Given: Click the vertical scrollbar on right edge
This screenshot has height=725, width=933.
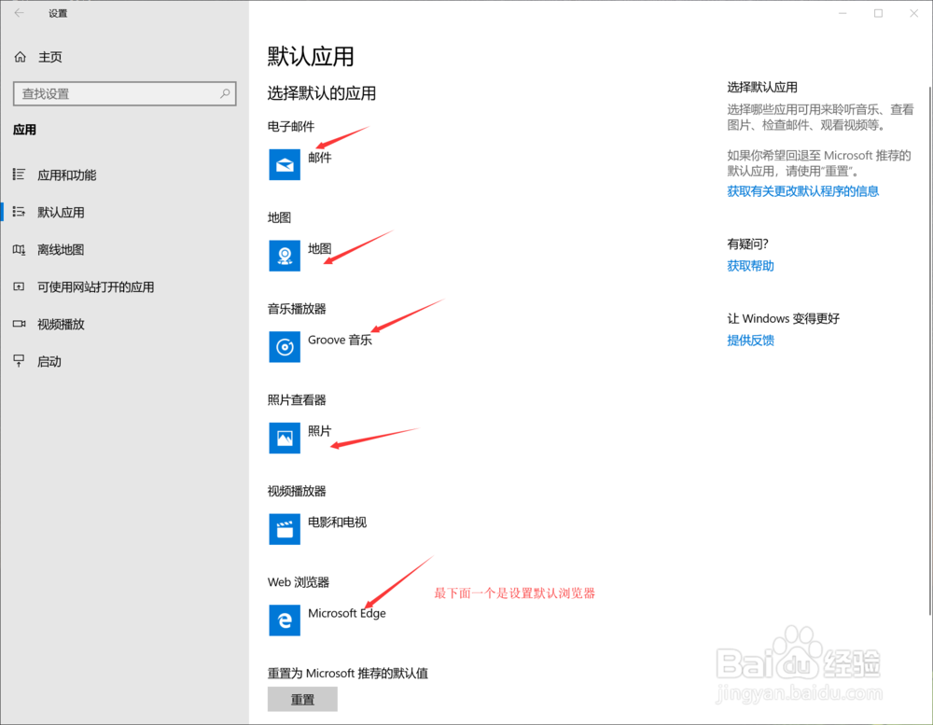Looking at the screenshot, I should point(930,351).
